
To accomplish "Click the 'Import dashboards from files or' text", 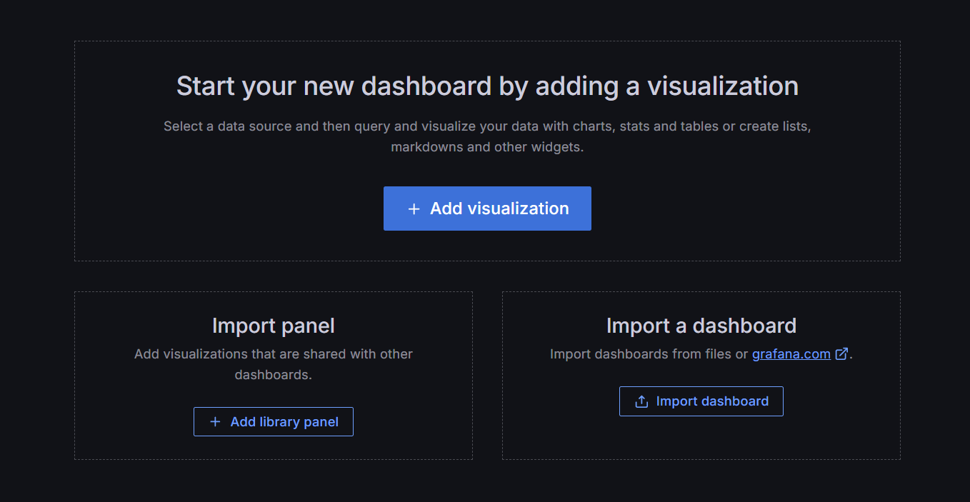I will click(x=649, y=354).
